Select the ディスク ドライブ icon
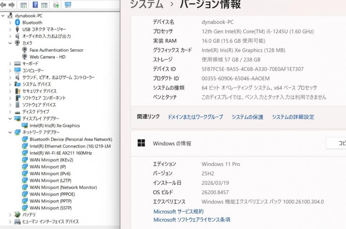346x229 pixels. click(17, 112)
